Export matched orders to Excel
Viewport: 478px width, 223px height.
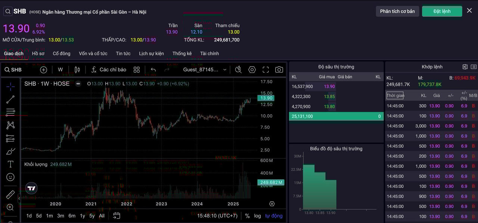tap(465, 67)
